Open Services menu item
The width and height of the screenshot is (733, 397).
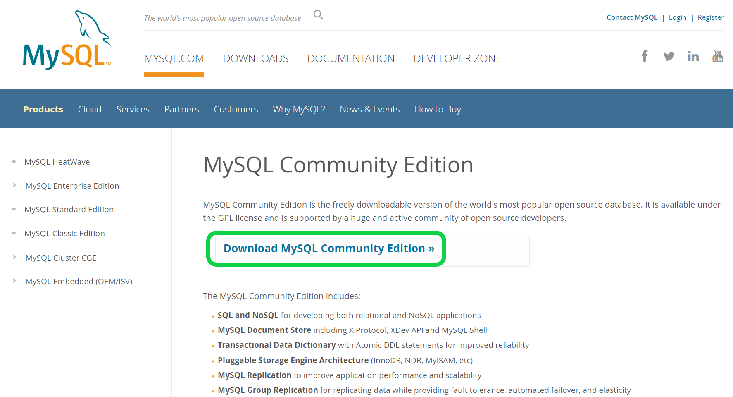pos(133,109)
